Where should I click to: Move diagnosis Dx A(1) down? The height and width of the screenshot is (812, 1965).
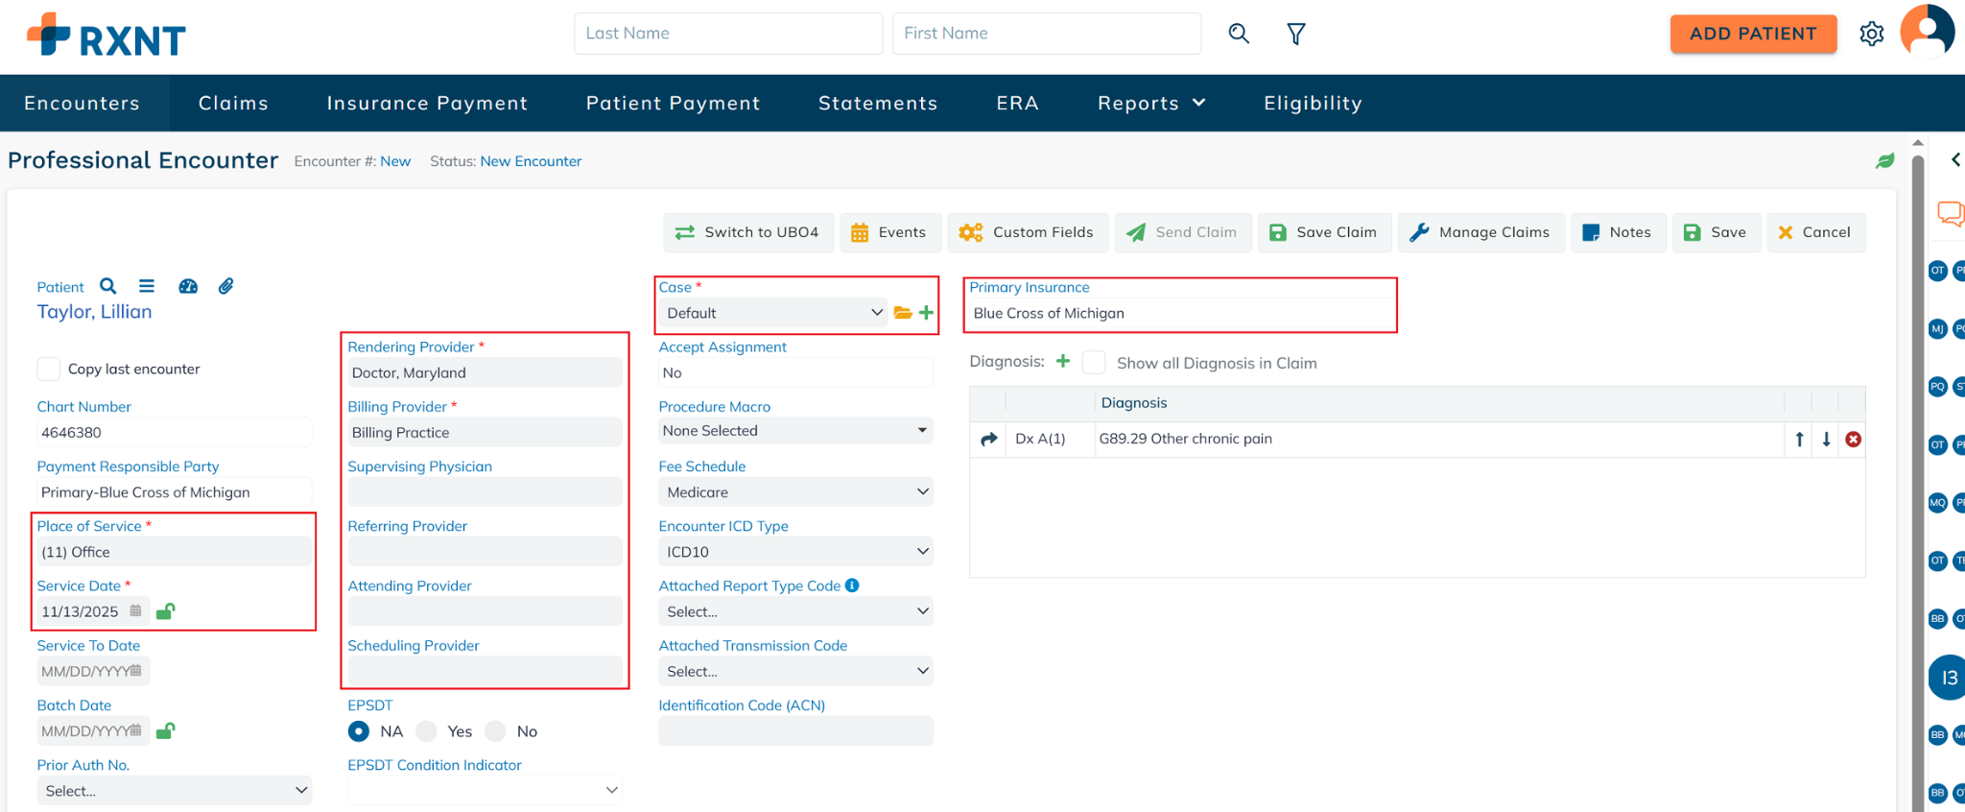[x=1826, y=440]
